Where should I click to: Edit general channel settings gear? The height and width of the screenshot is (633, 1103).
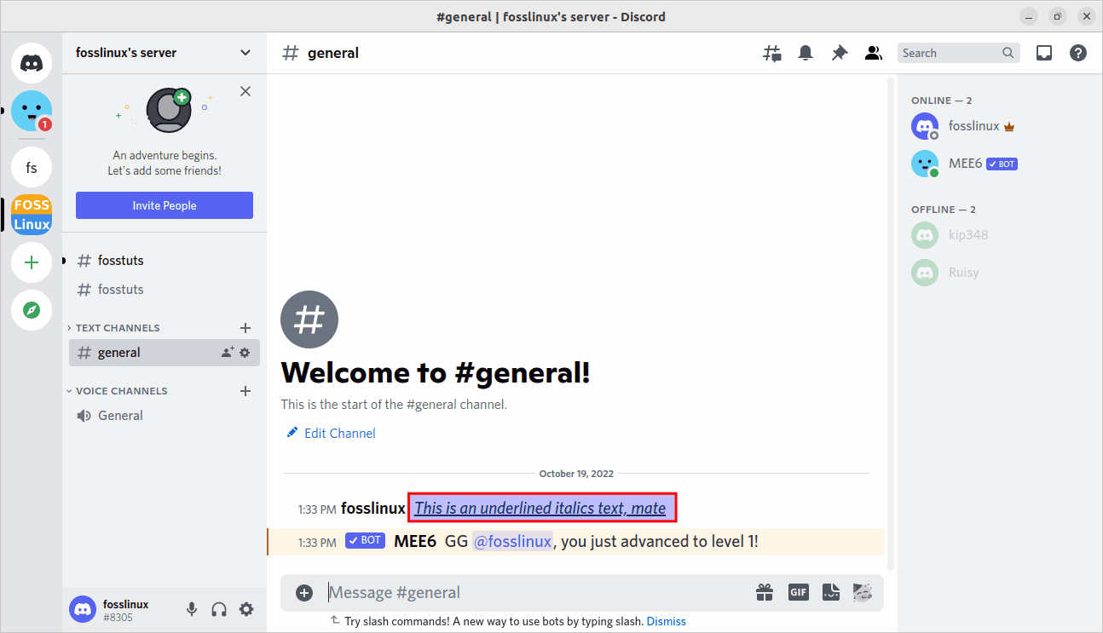pos(245,353)
